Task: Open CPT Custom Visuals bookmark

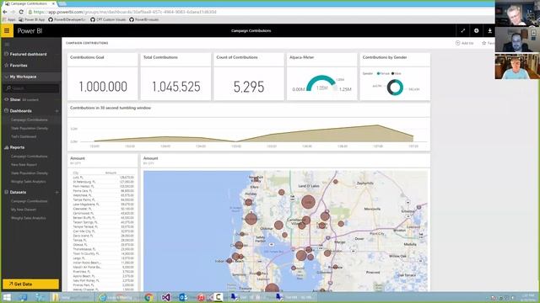Action: coord(108,19)
